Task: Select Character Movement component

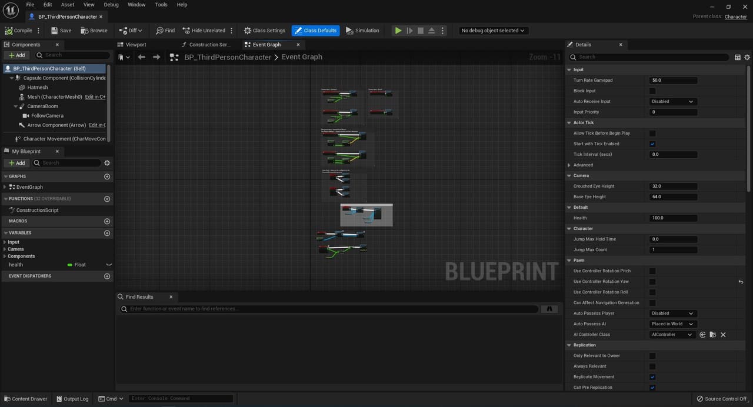Action: click(x=64, y=139)
